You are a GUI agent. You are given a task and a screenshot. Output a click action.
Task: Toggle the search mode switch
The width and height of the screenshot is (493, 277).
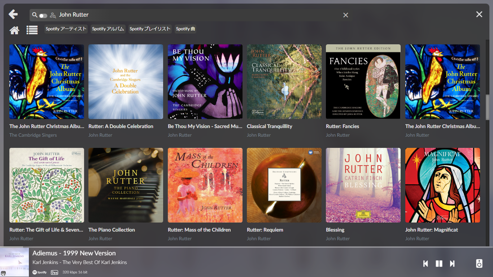coord(43,16)
